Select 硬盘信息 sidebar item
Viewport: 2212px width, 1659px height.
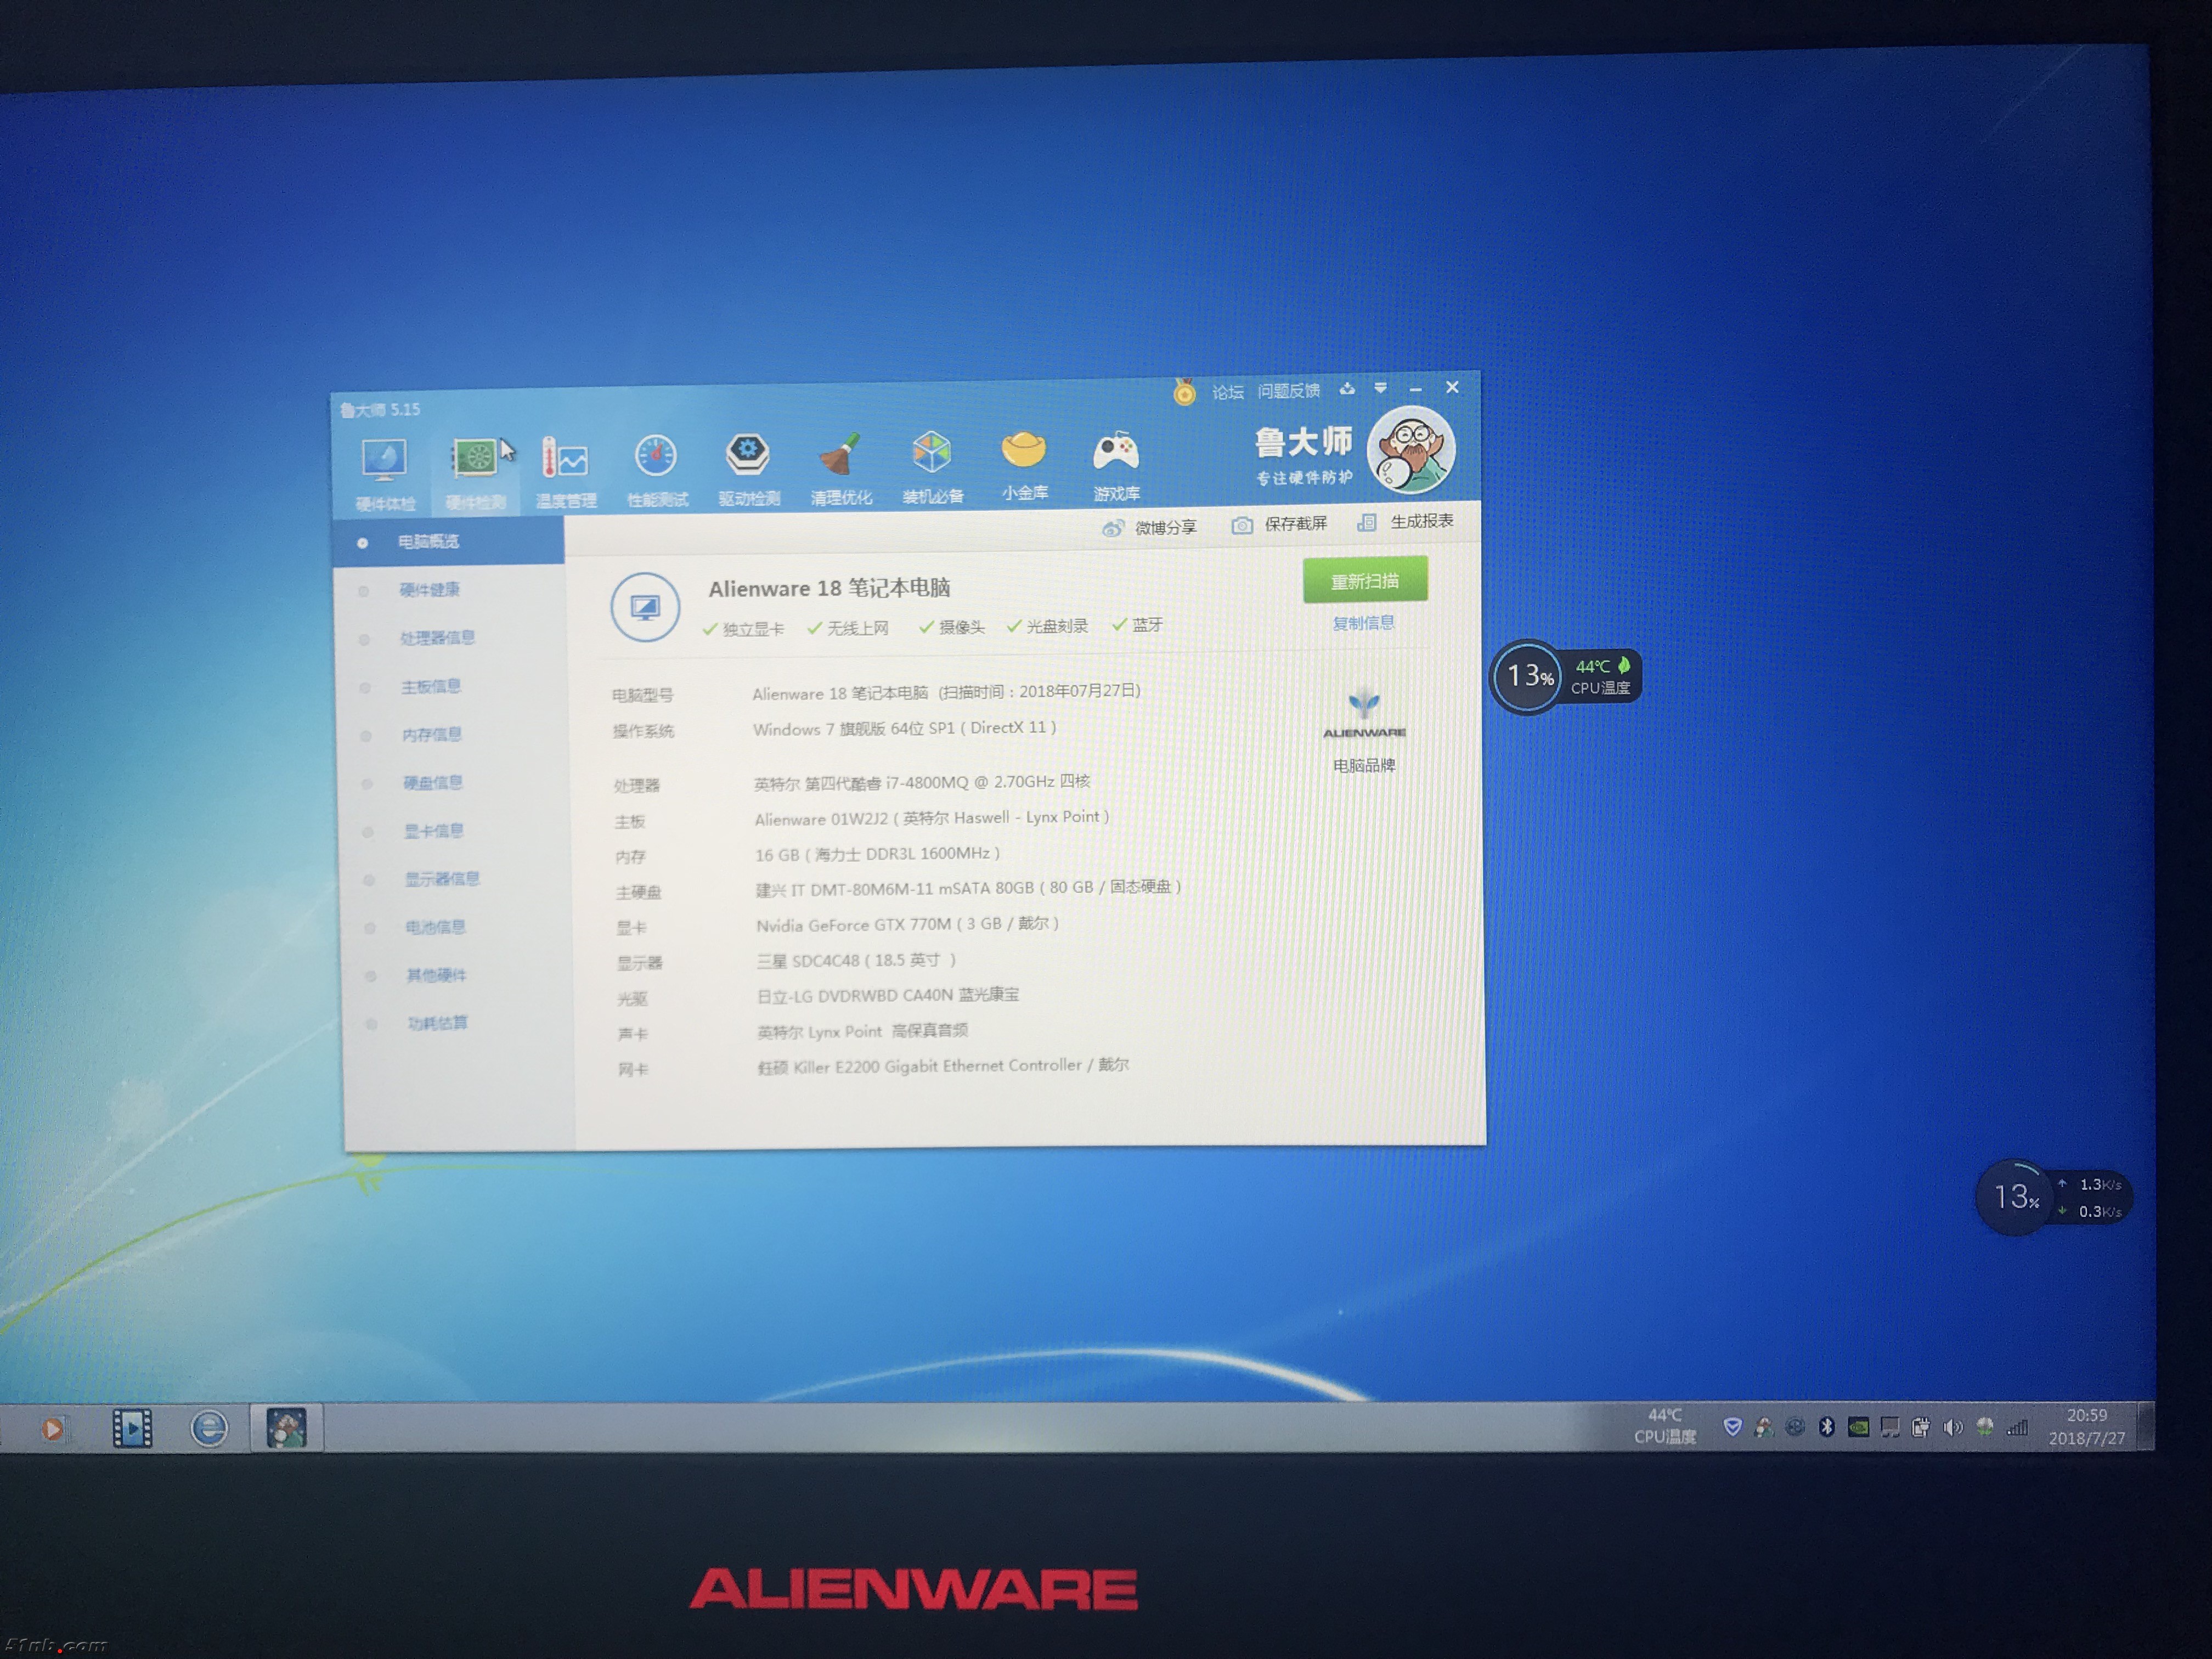click(x=432, y=783)
